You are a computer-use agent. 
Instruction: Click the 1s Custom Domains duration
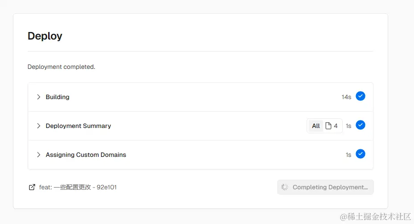pos(348,155)
